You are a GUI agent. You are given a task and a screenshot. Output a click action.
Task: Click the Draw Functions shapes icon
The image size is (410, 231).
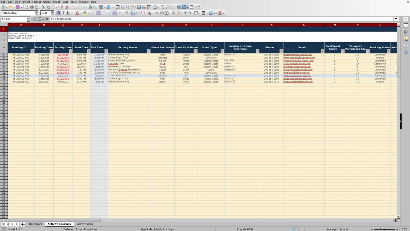198,7
